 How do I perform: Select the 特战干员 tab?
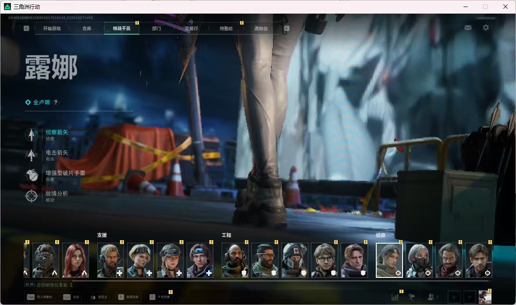122,28
